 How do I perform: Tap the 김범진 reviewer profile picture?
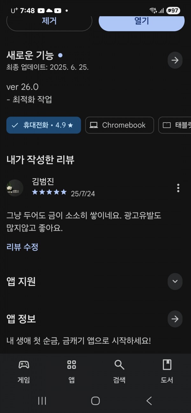[15, 188]
